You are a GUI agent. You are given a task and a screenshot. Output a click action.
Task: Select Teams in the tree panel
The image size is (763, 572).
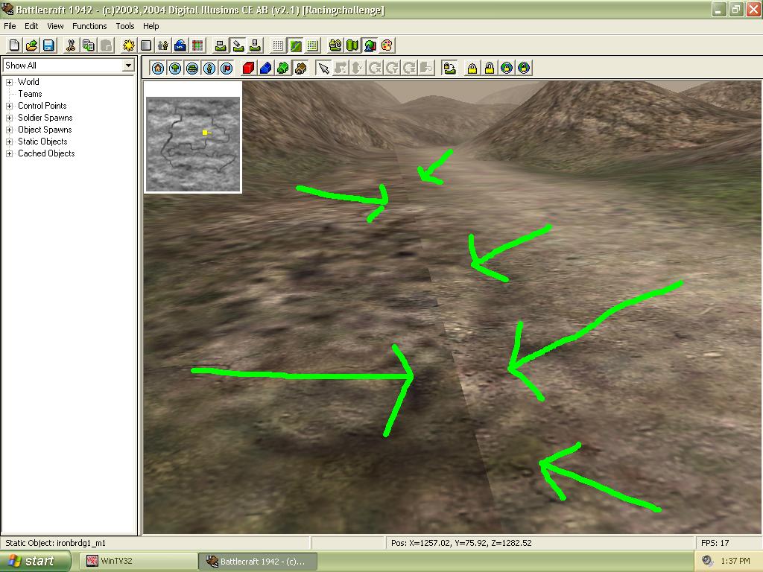tap(30, 94)
